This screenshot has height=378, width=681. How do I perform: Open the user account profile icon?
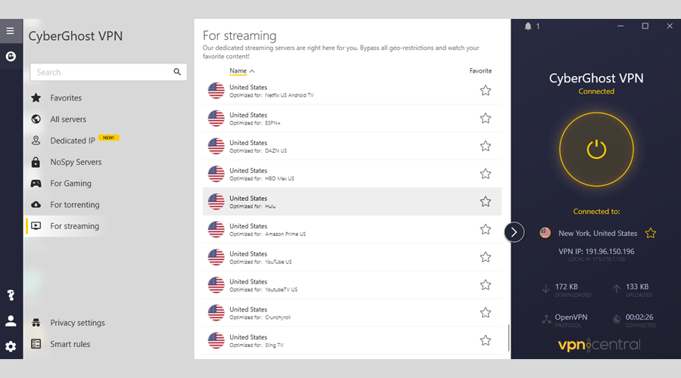pos(11,321)
